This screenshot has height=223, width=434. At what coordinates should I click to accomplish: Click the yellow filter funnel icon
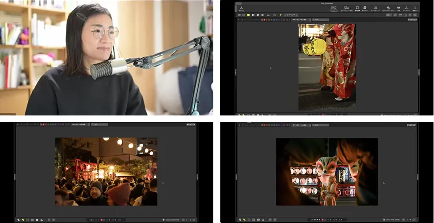pos(281,15)
